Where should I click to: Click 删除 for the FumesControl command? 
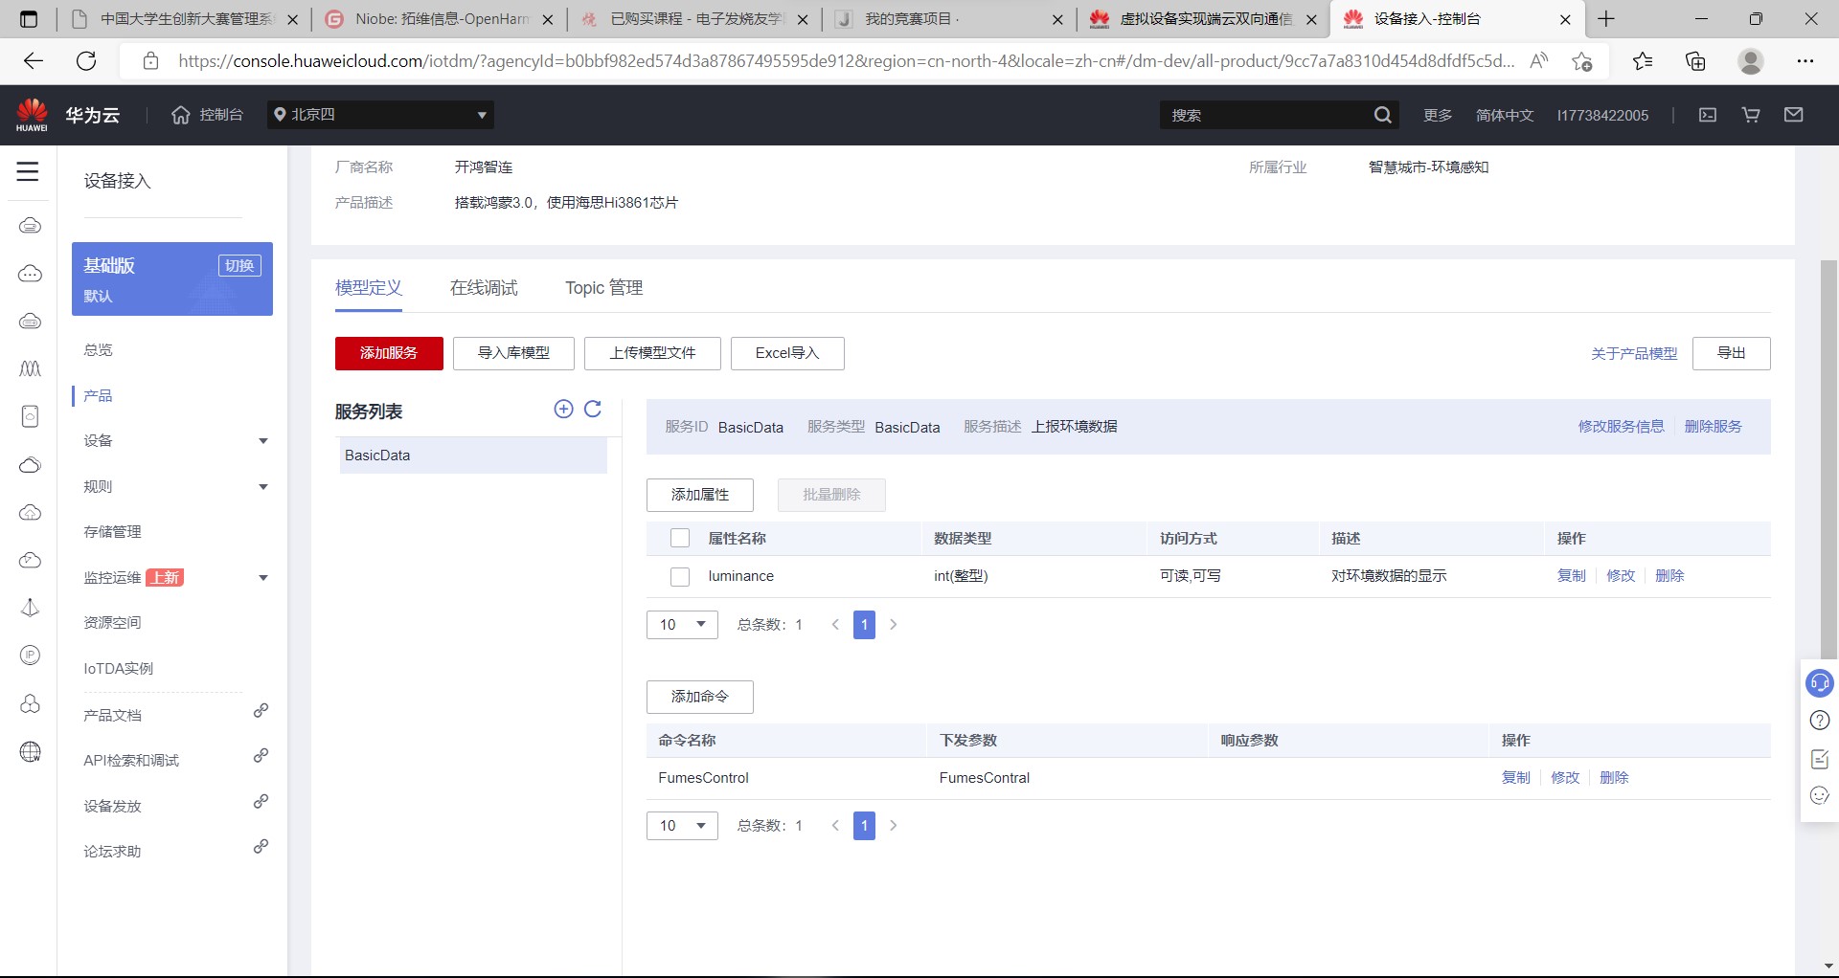[1614, 778]
